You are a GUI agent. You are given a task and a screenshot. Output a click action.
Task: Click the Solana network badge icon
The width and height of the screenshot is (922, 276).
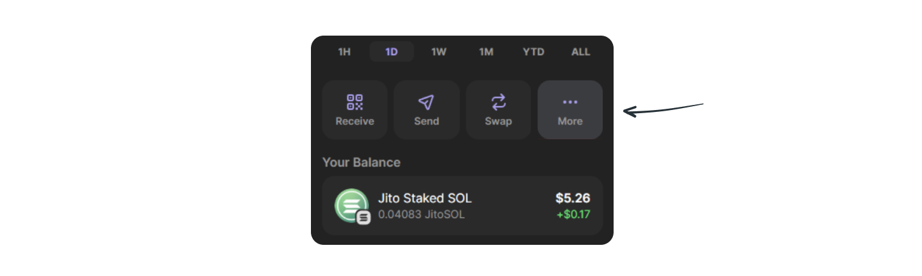pos(364,217)
